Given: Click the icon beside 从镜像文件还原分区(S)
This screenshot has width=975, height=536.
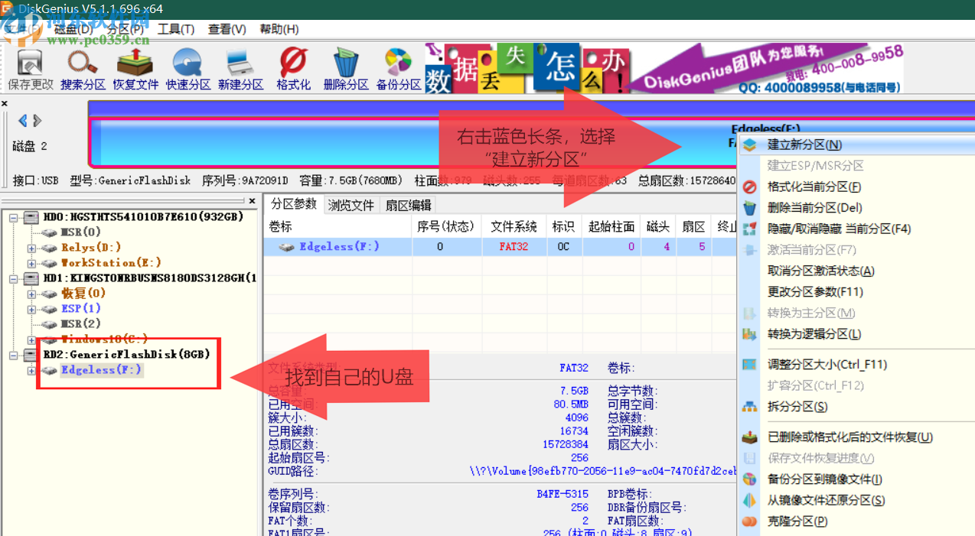Looking at the screenshot, I should (750, 500).
